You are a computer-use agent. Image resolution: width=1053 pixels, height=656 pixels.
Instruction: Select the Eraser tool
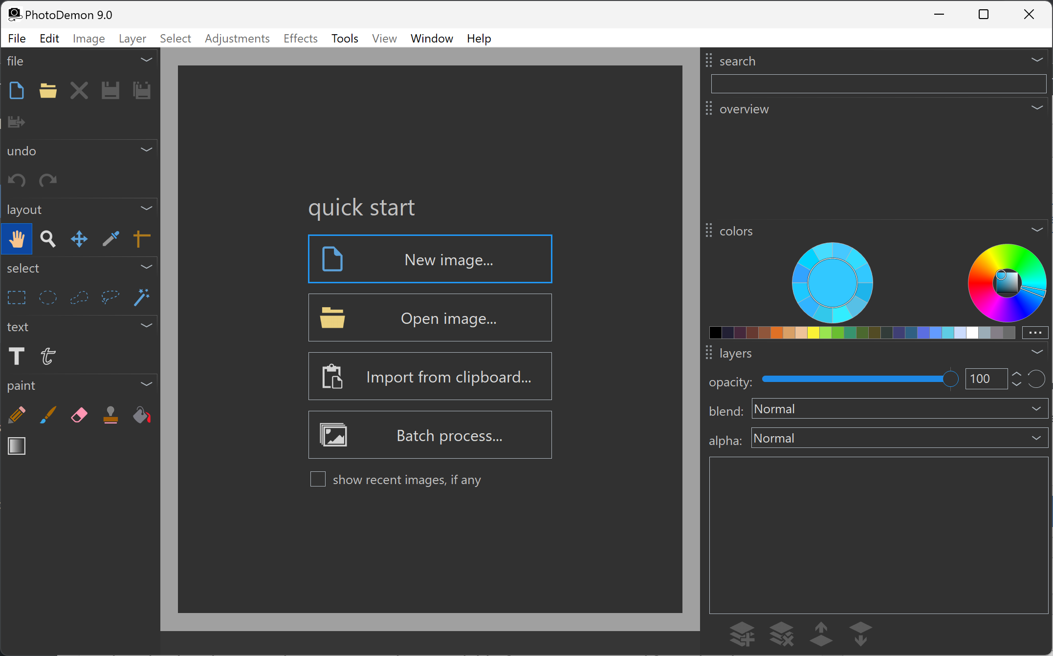pos(79,415)
